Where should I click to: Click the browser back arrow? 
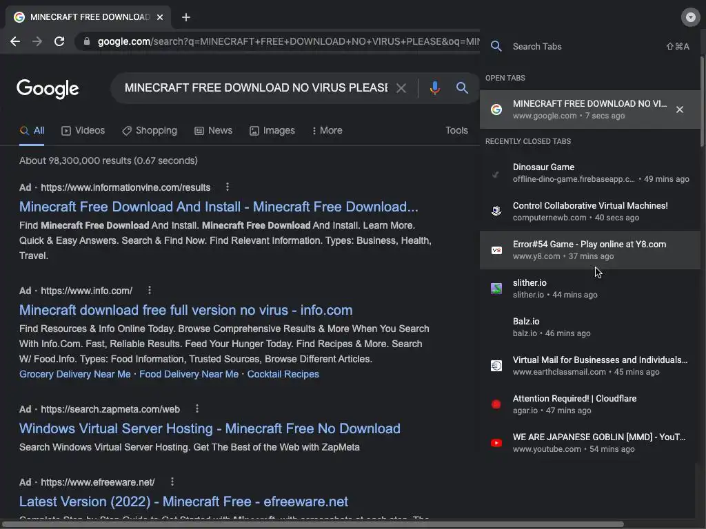(x=15, y=41)
